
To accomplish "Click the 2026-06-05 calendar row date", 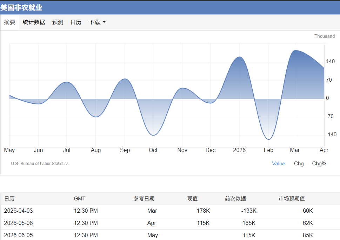I will point(19,235).
